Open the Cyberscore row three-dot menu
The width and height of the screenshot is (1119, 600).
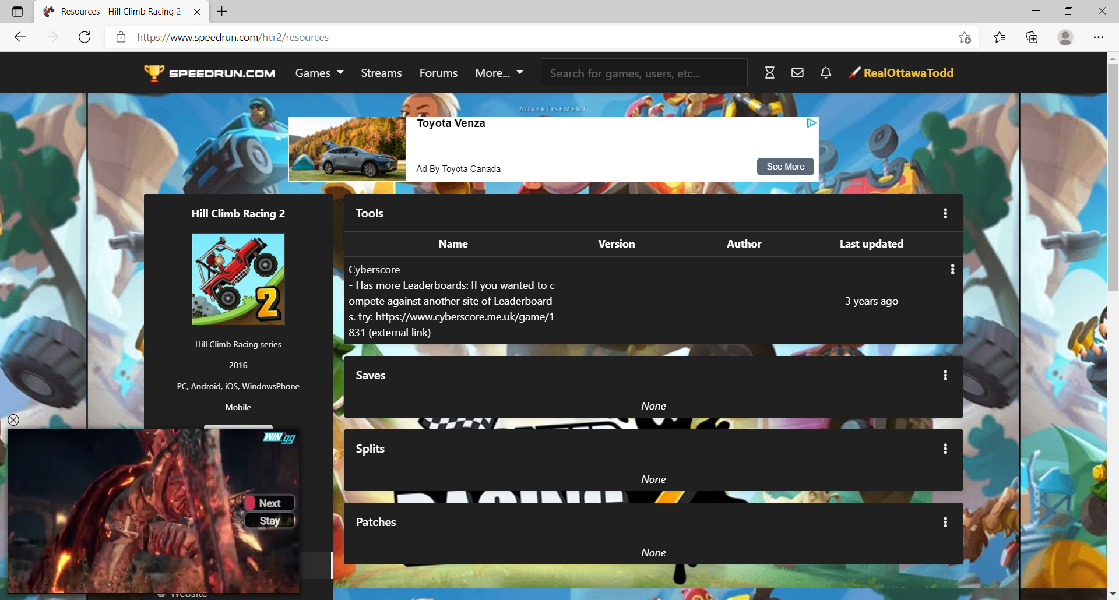click(x=952, y=269)
